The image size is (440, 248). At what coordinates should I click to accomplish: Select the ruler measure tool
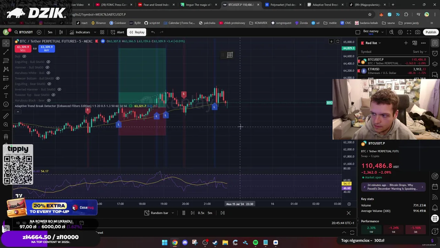[x=6, y=116]
